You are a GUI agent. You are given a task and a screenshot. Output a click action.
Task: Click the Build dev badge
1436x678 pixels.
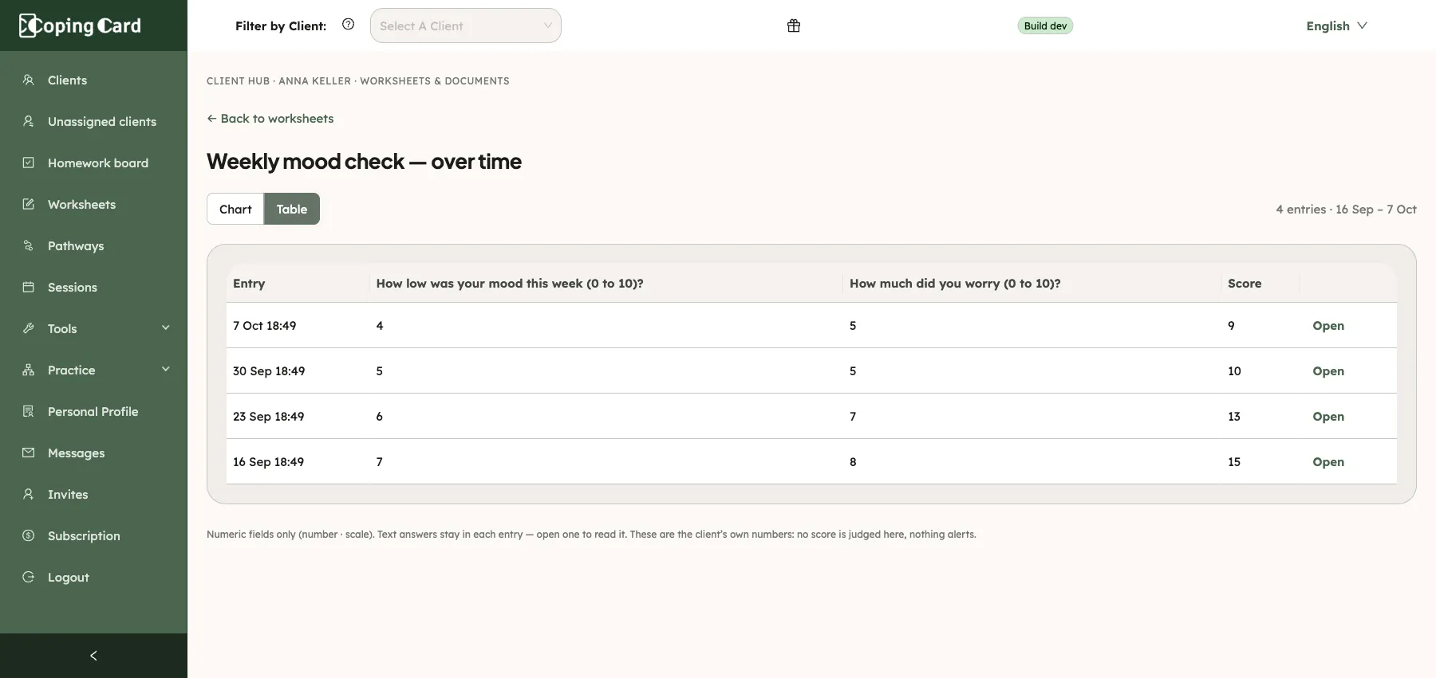point(1045,25)
